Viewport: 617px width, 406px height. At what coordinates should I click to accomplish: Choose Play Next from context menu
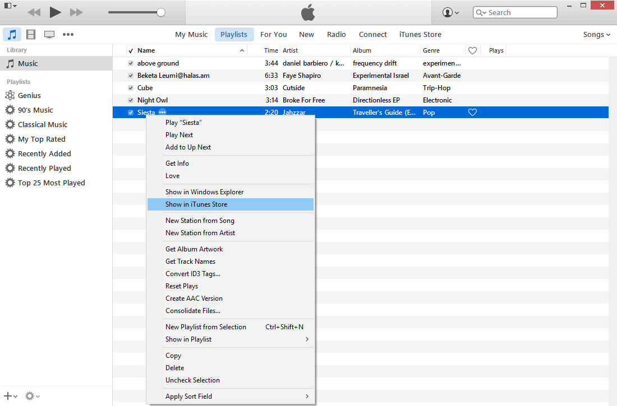[x=231, y=135]
